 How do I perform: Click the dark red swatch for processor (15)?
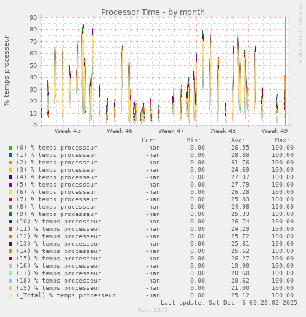tap(10, 259)
